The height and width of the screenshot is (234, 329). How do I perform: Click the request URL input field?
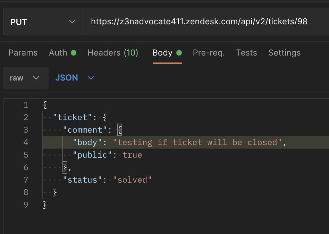(x=205, y=22)
